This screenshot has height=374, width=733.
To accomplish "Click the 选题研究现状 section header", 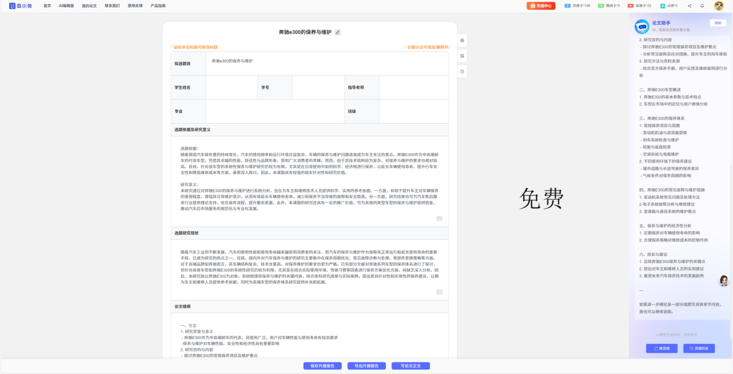I will (310, 233).
